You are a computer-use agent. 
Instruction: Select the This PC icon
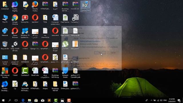(5, 19)
